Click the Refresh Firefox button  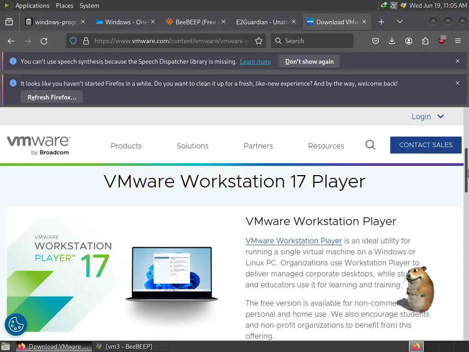[x=52, y=97]
